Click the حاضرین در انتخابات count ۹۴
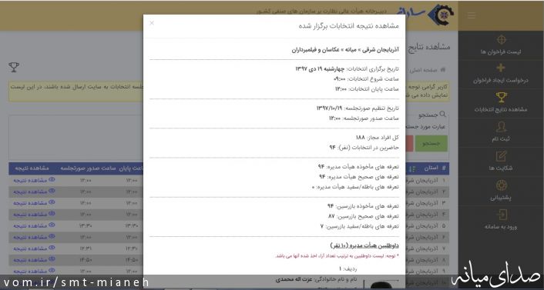Image resolution: width=544 pixels, height=290 pixels. 332,148
